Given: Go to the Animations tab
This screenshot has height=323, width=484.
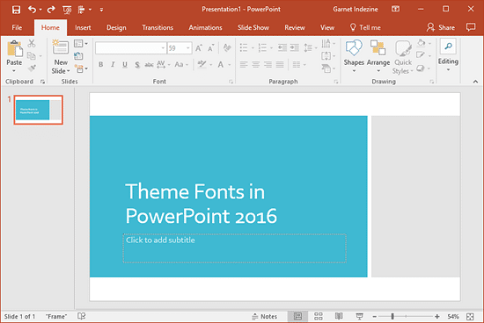Looking at the screenshot, I should coord(205,28).
